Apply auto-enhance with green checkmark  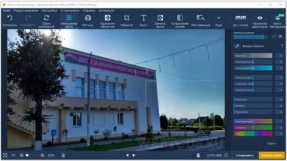point(273,36)
